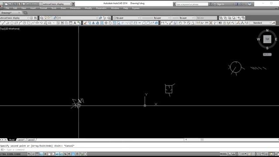
Task: Toggle layer 0 lightbulb on/off
Action: pos(45,18)
